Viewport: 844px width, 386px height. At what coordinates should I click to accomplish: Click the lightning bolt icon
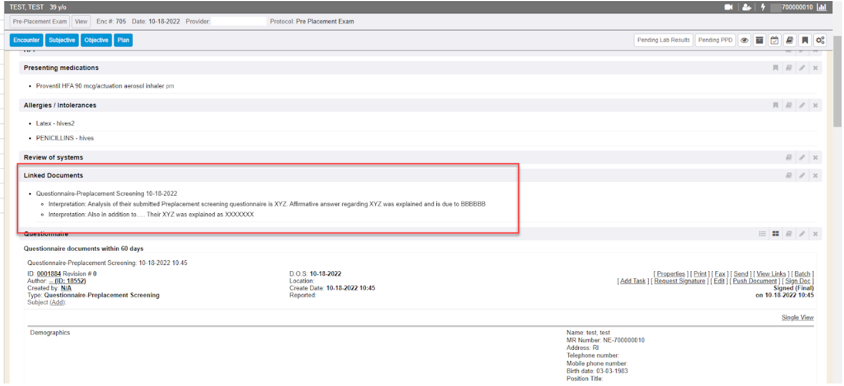pyautogui.click(x=763, y=7)
